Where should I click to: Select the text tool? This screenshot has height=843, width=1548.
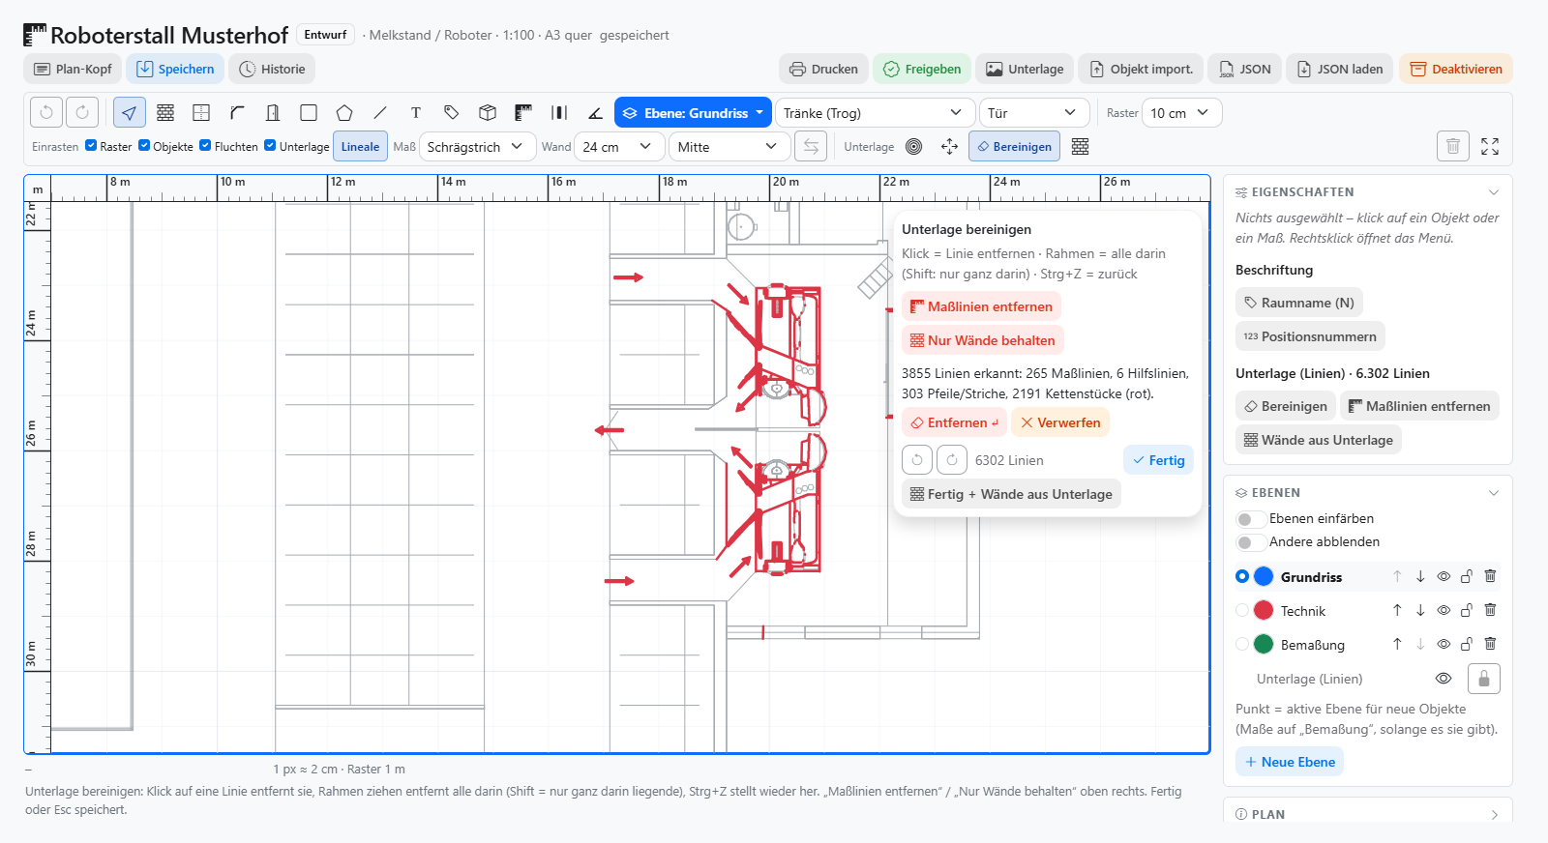[x=416, y=113]
